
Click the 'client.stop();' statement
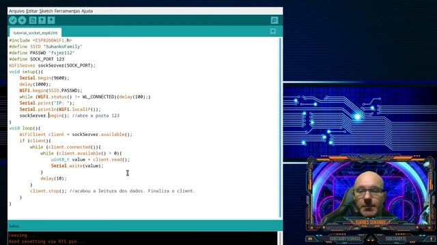click(48, 191)
